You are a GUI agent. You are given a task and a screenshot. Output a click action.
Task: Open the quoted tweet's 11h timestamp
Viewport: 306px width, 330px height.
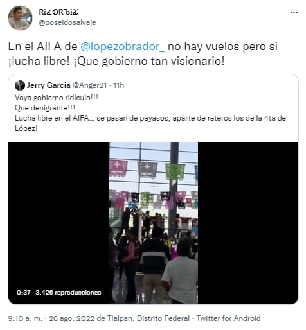(x=119, y=85)
